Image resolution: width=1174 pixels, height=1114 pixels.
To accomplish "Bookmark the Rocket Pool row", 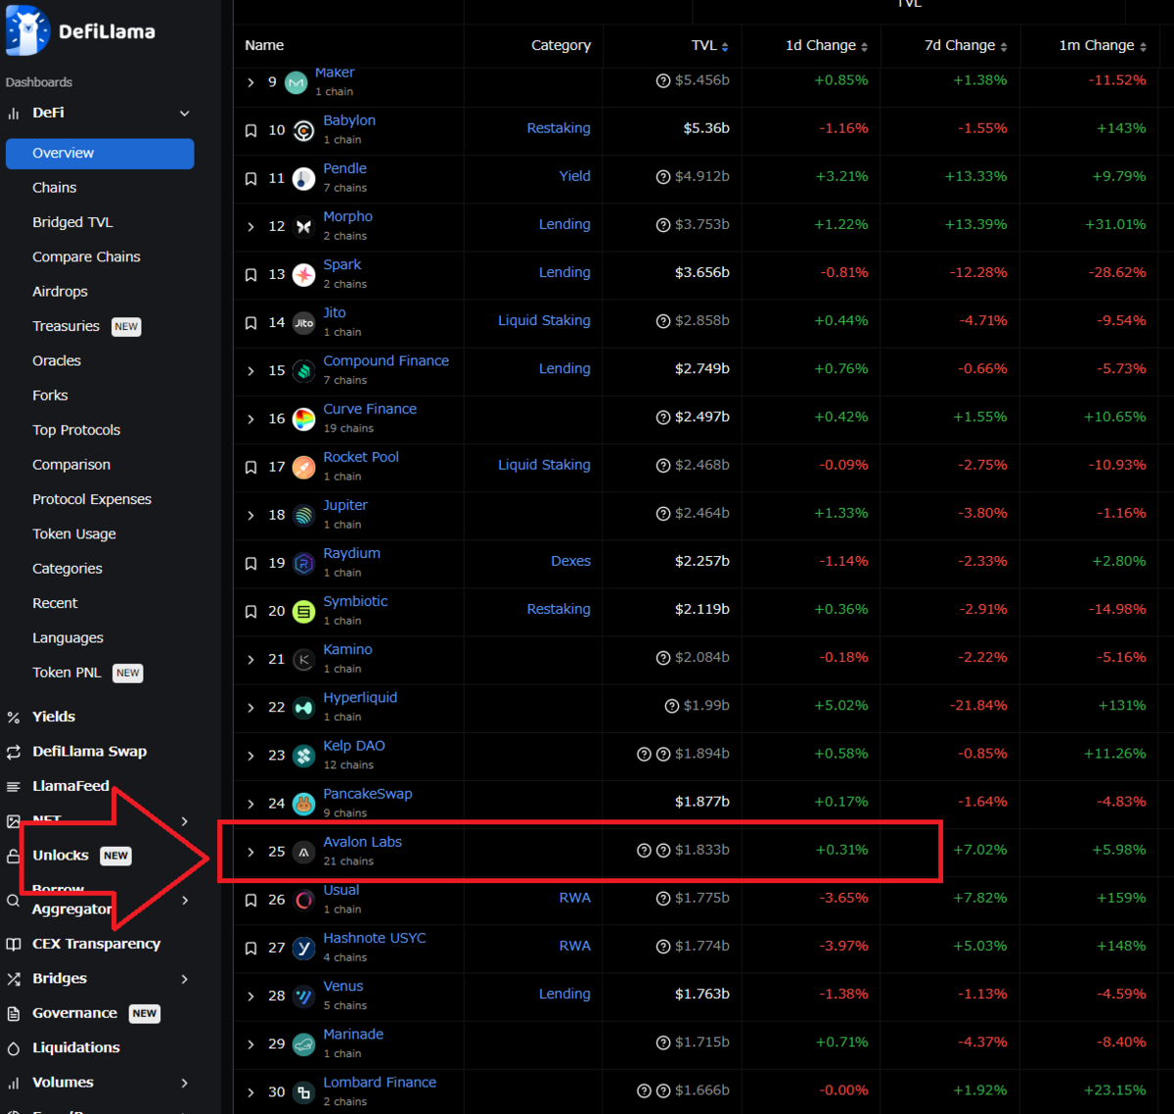I will pyautogui.click(x=251, y=467).
